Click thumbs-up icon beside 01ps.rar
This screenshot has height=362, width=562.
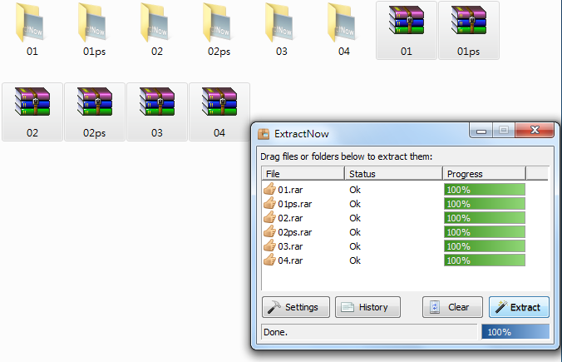(x=269, y=203)
